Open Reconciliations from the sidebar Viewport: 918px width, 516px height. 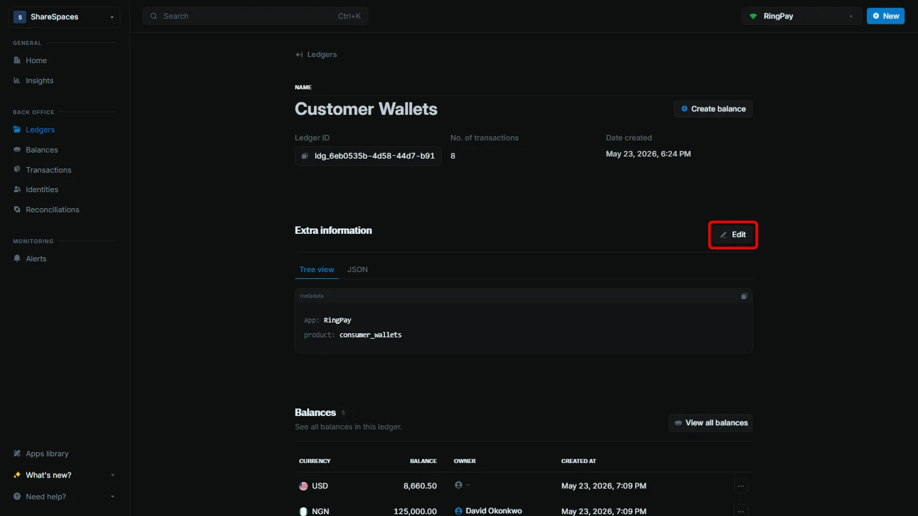[52, 210]
